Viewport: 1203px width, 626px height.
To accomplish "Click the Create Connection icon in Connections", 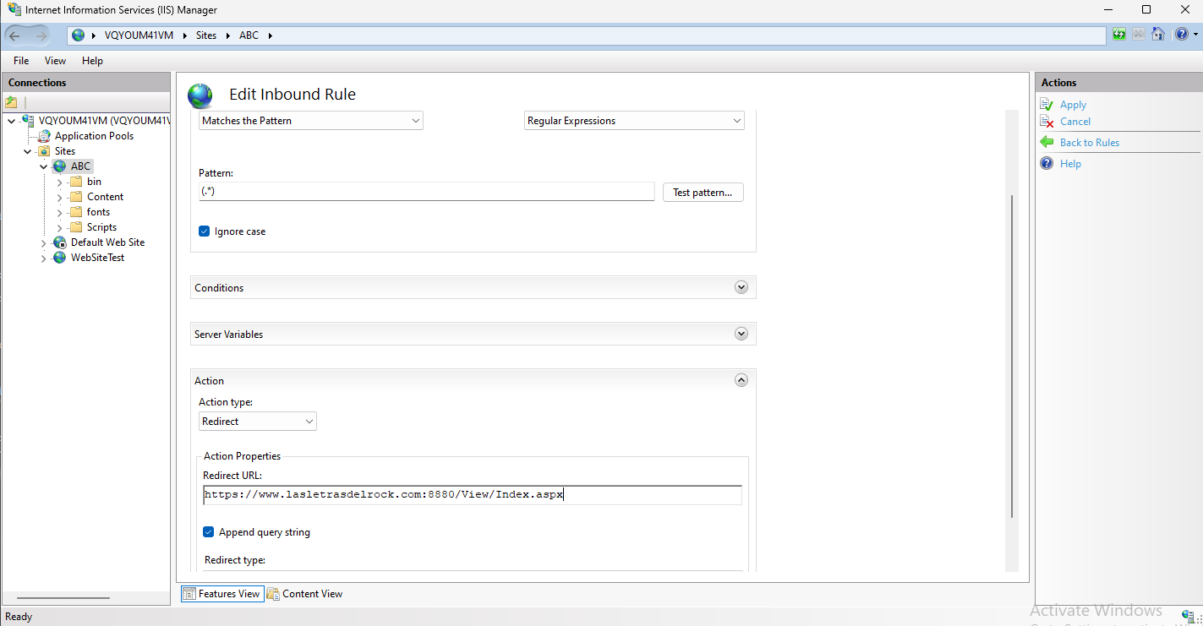I will (11, 102).
